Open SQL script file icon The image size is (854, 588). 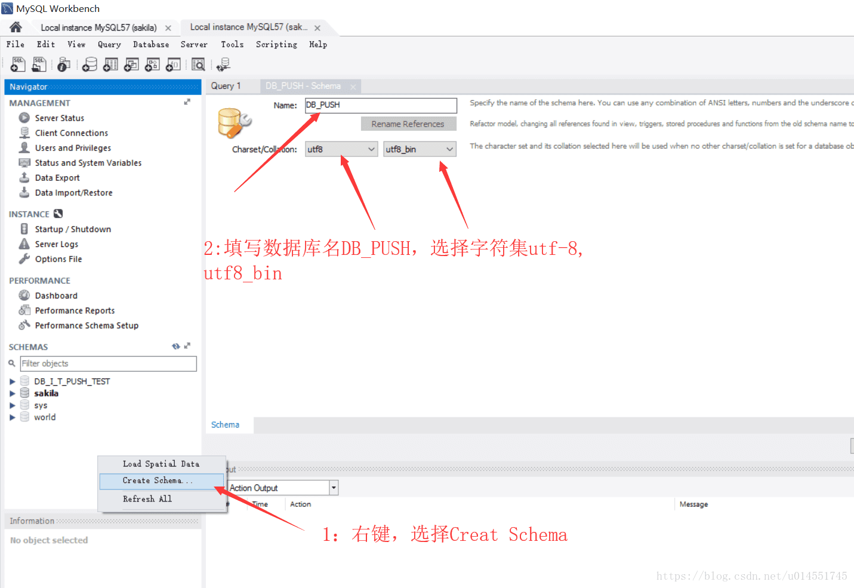pos(39,64)
